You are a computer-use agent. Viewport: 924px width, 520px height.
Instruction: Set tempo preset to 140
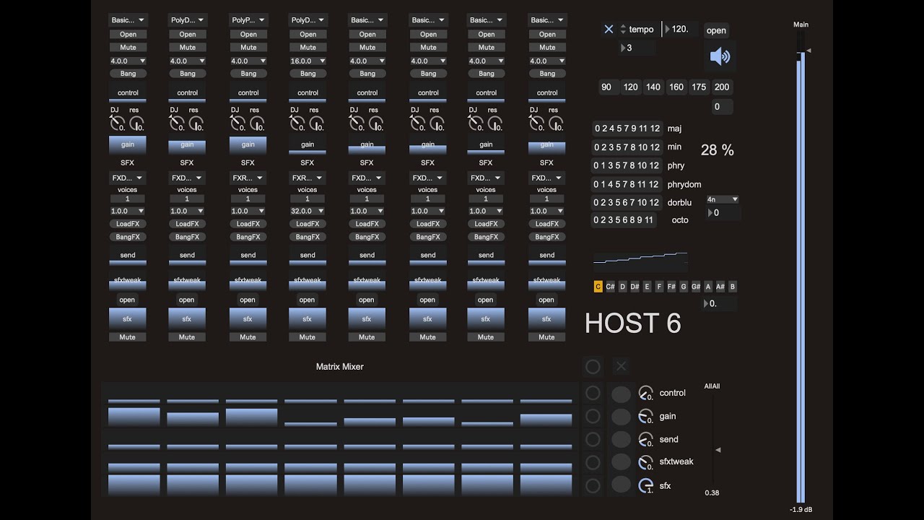[653, 87]
